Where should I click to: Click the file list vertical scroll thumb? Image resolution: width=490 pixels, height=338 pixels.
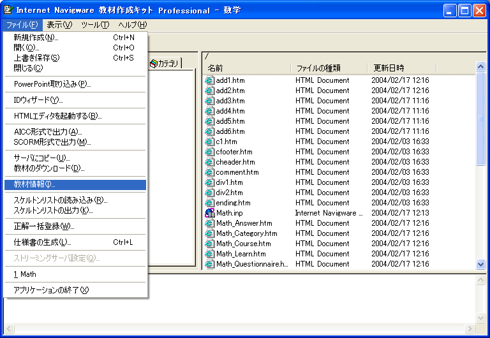tap(480, 119)
